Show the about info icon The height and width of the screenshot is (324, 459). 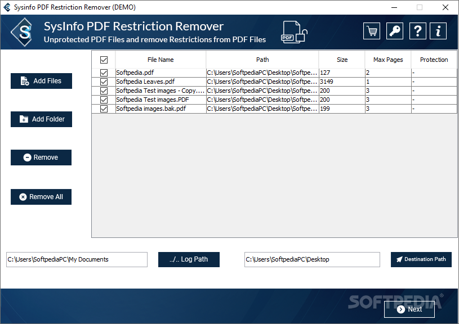438,31
